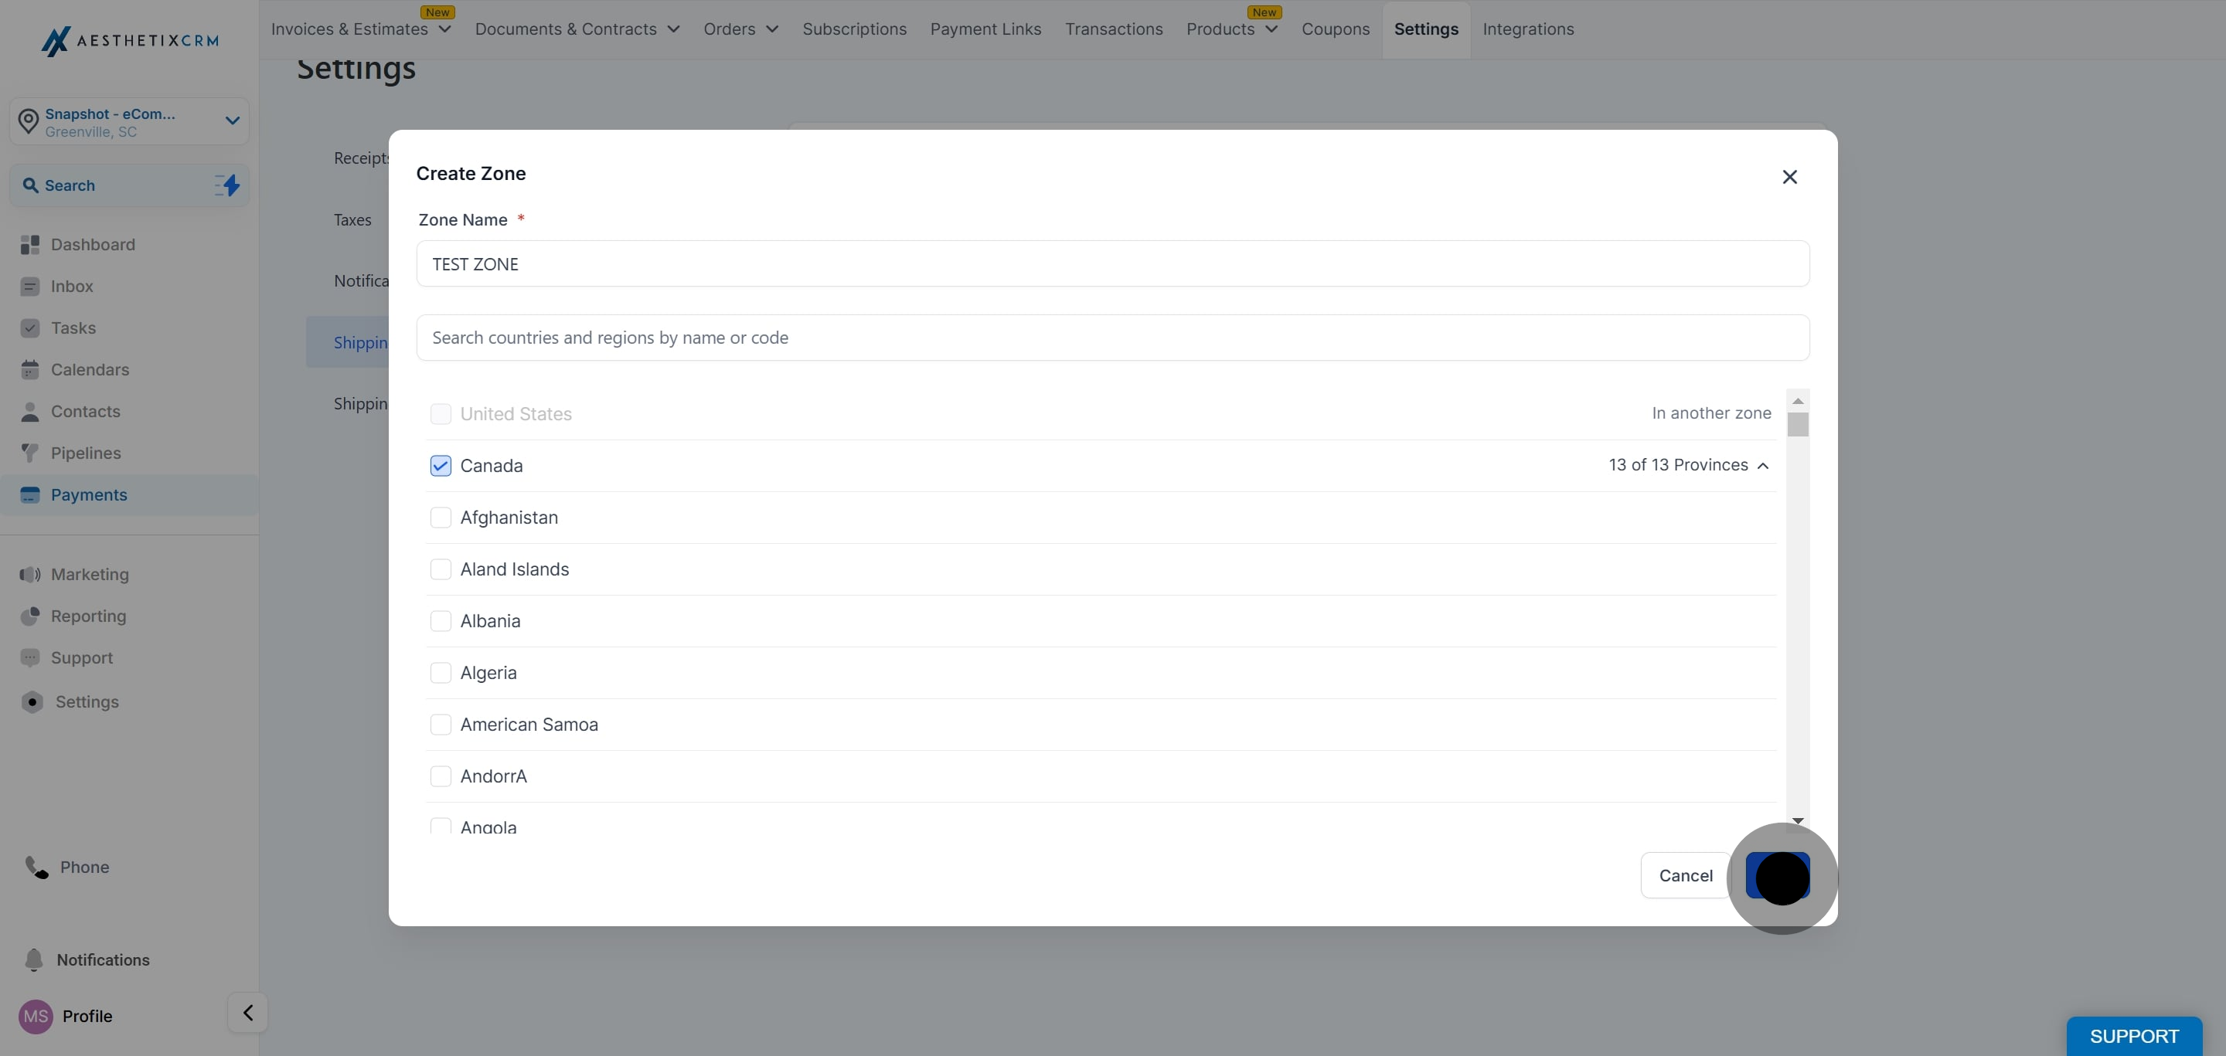Click the AesthetixCRM logo
The width and height of the screenshot is (2226, 1056).
pyautogui.click(x=130, y=41)
